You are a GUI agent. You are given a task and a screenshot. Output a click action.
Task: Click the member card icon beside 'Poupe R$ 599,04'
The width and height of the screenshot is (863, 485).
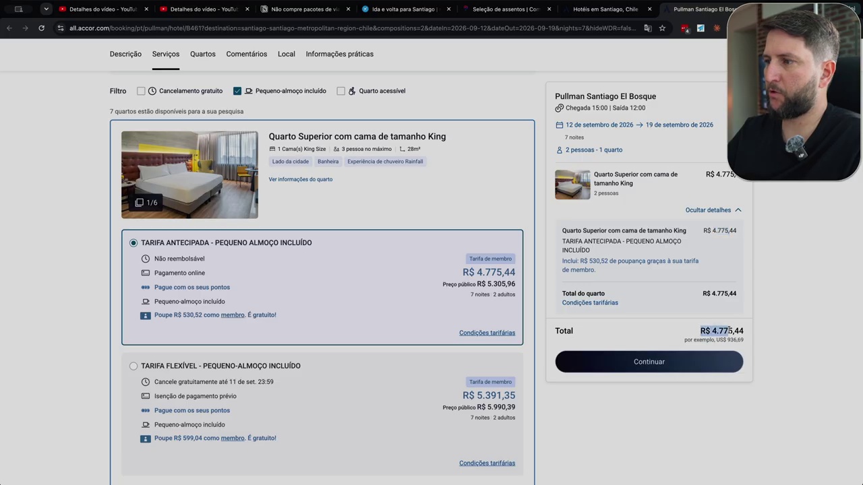(146, 439)
